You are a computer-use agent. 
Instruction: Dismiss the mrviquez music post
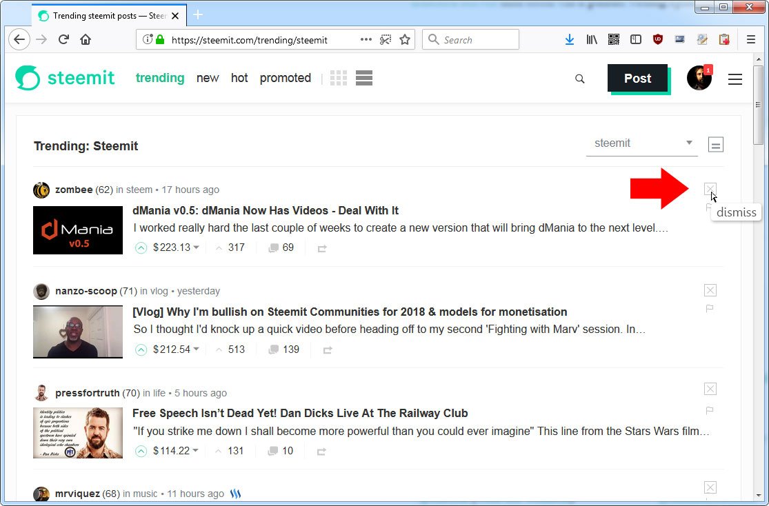(710, 487)
